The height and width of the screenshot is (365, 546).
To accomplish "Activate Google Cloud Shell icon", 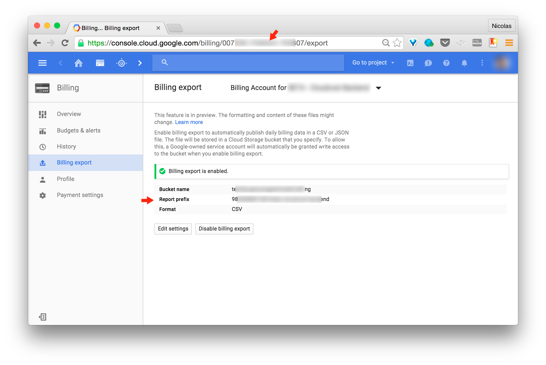I will coord(410,63).
